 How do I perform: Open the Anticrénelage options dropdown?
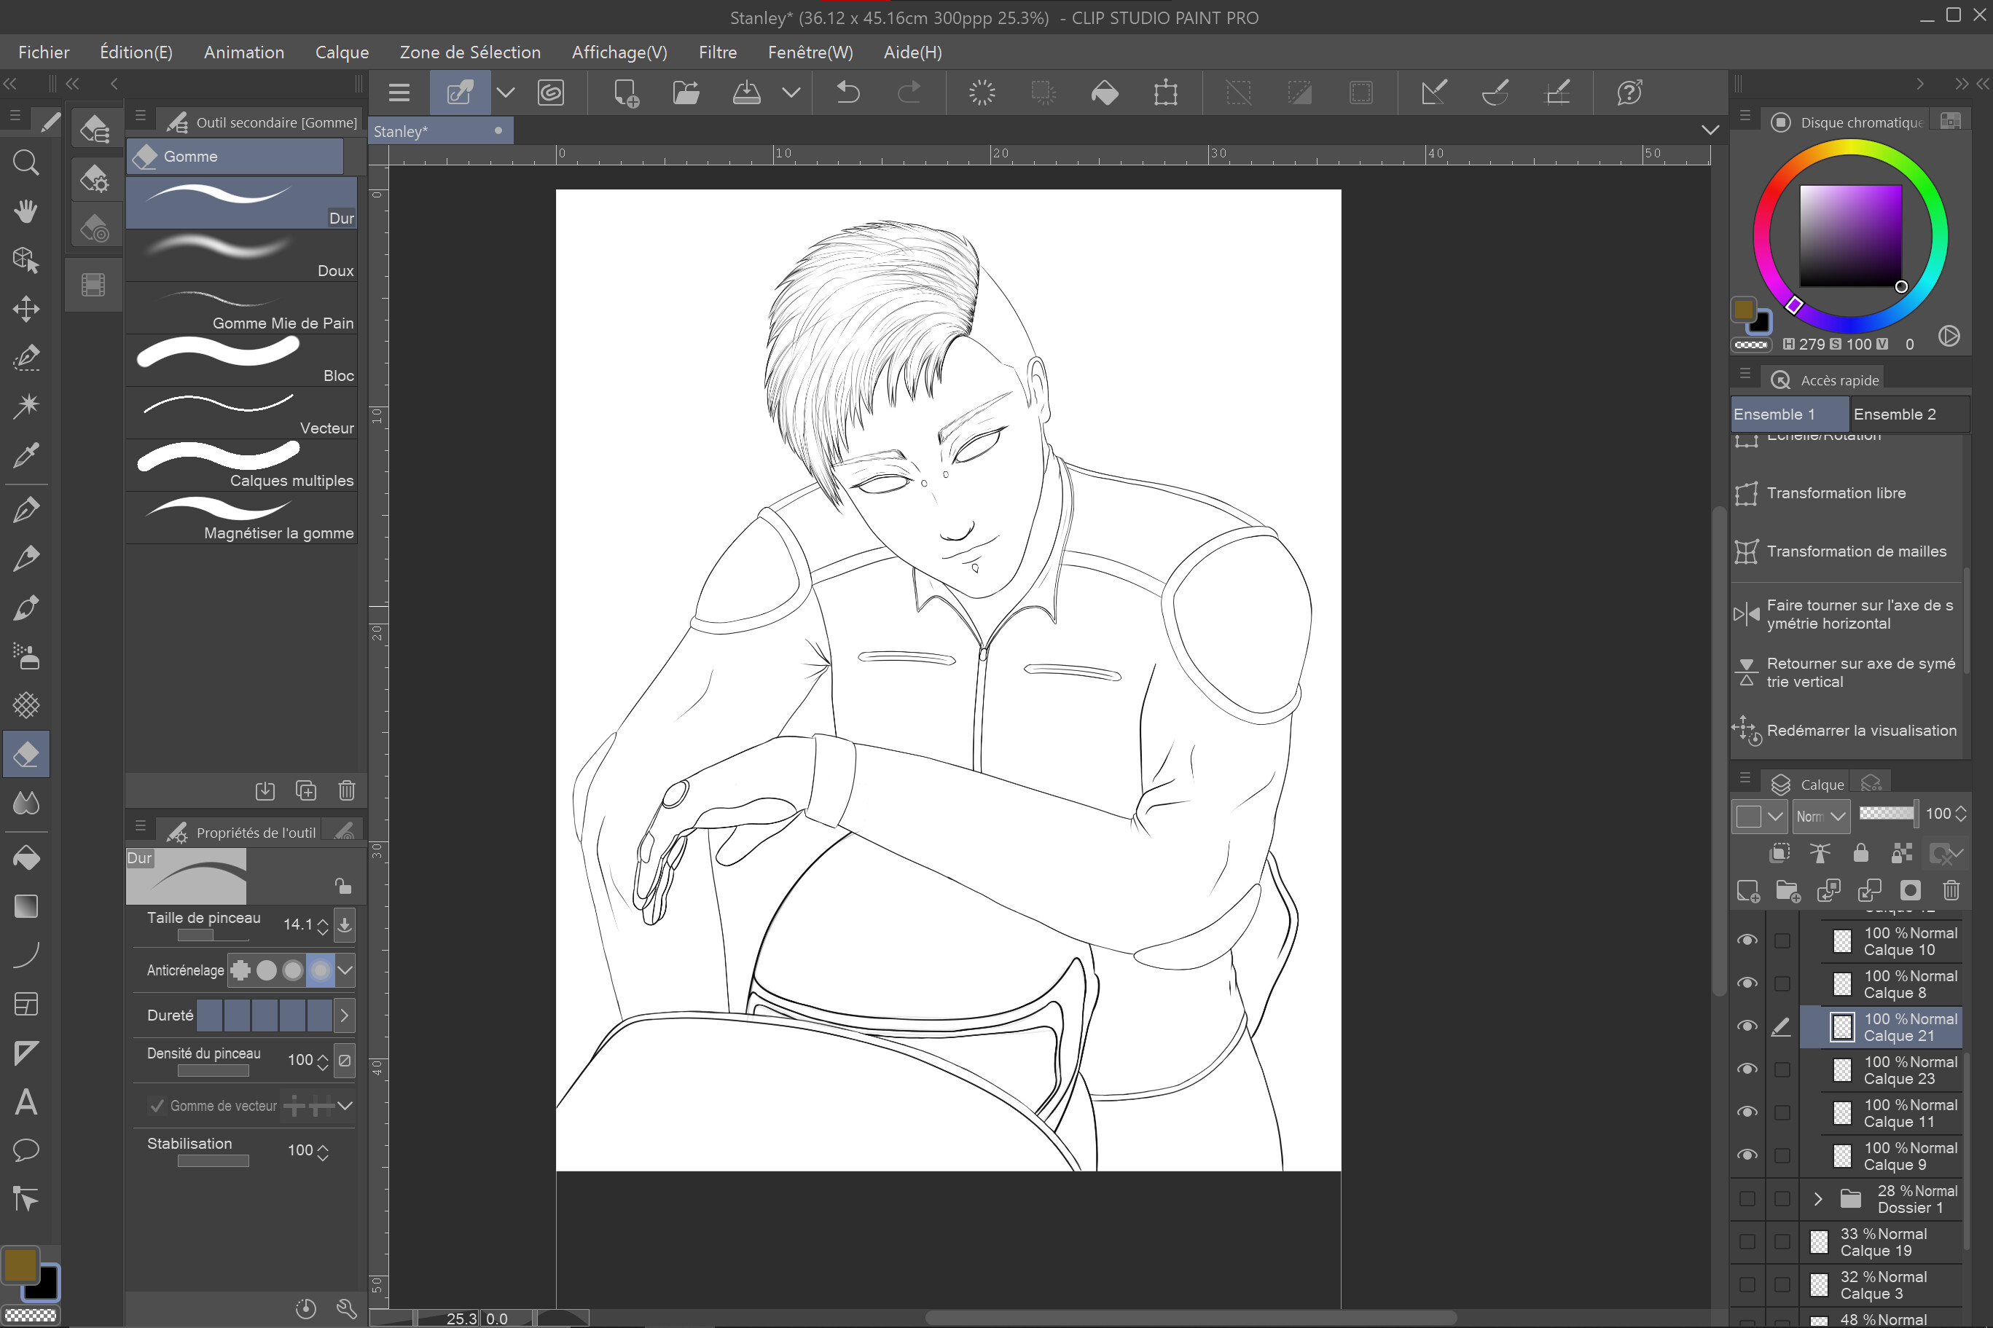coord(345,970)
